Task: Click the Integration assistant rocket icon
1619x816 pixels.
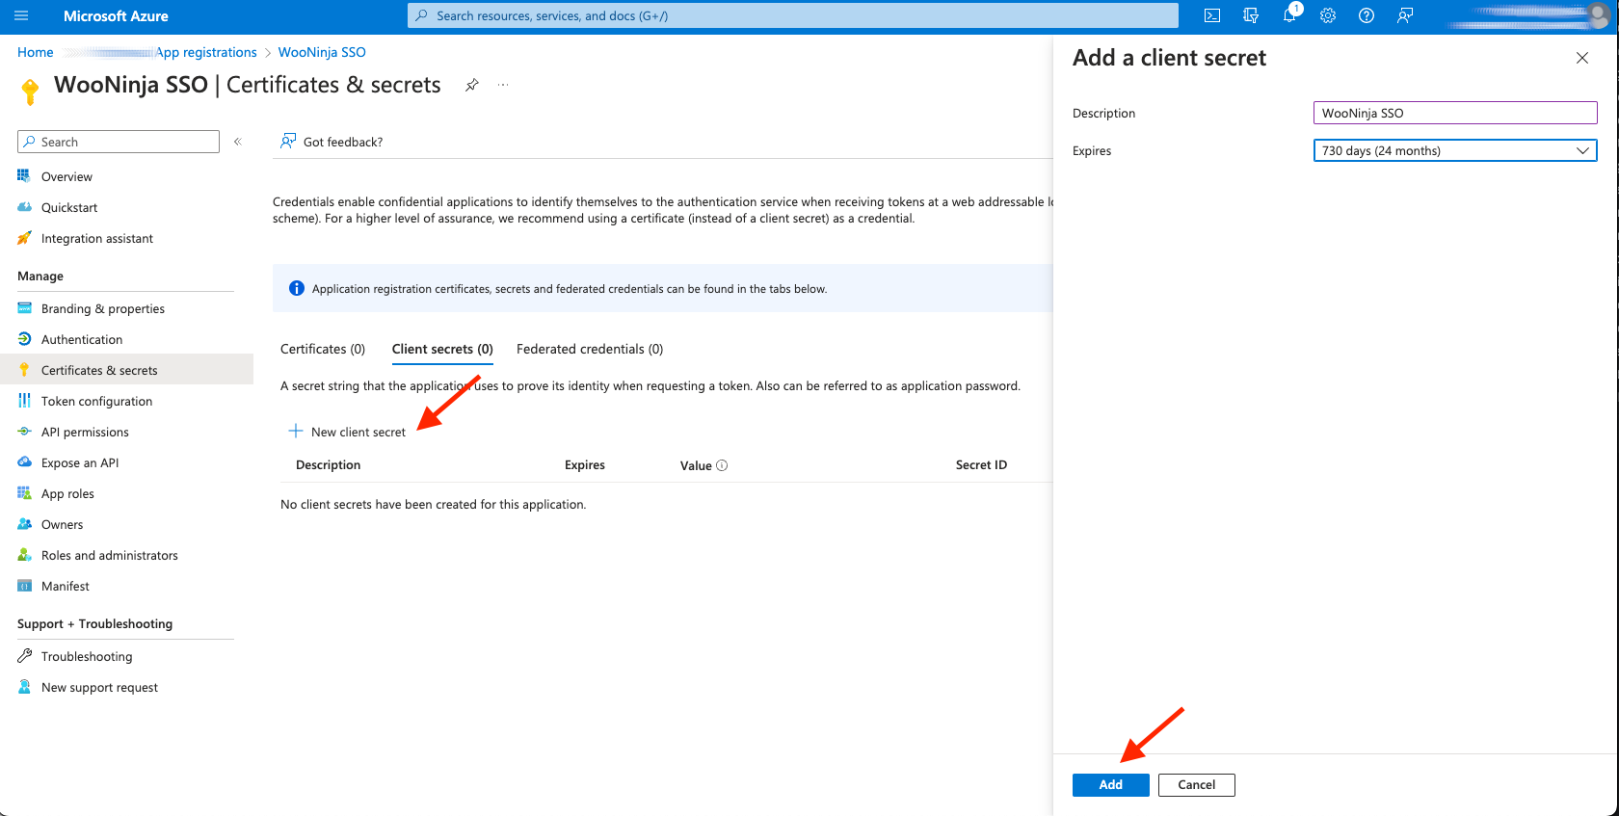Action: [x=24, y=238]
